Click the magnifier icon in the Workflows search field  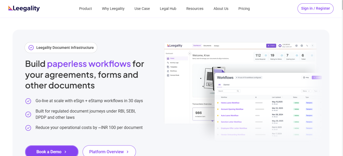tap(238, 91)
